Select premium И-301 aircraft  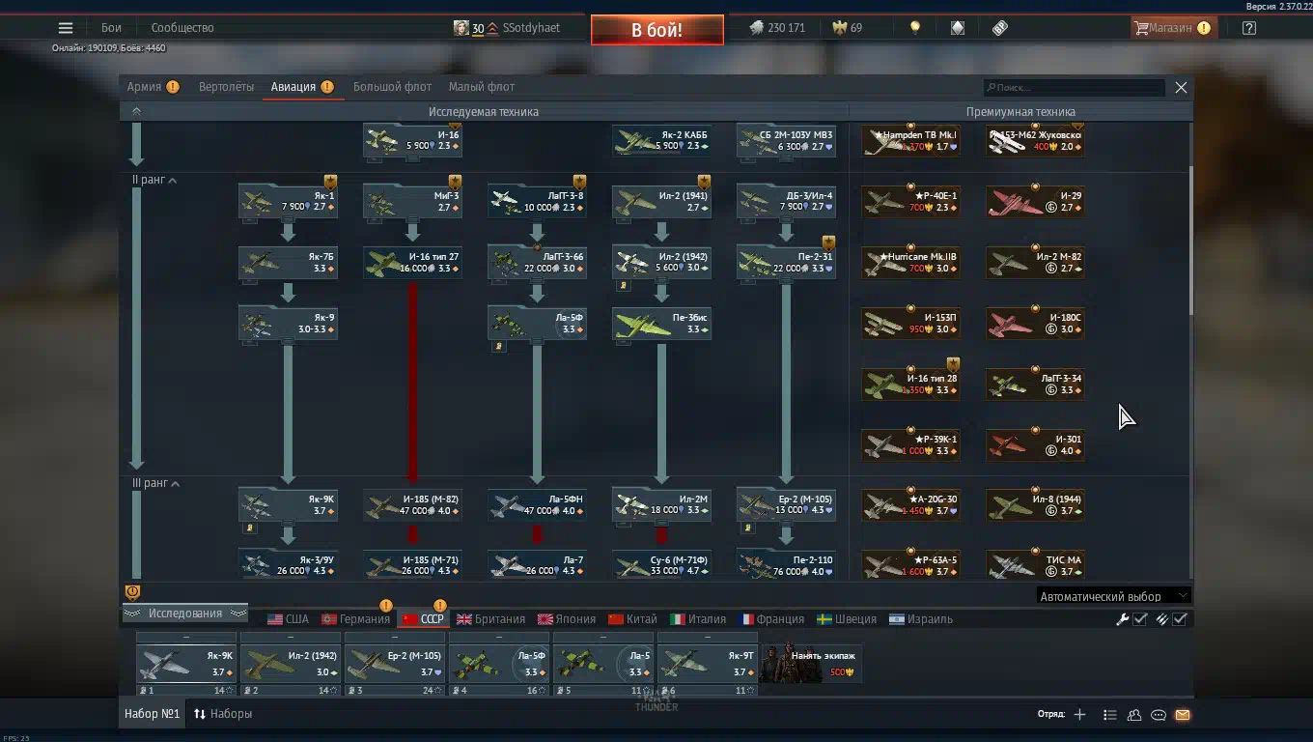pyautogui.click(x=1035, y=444)
